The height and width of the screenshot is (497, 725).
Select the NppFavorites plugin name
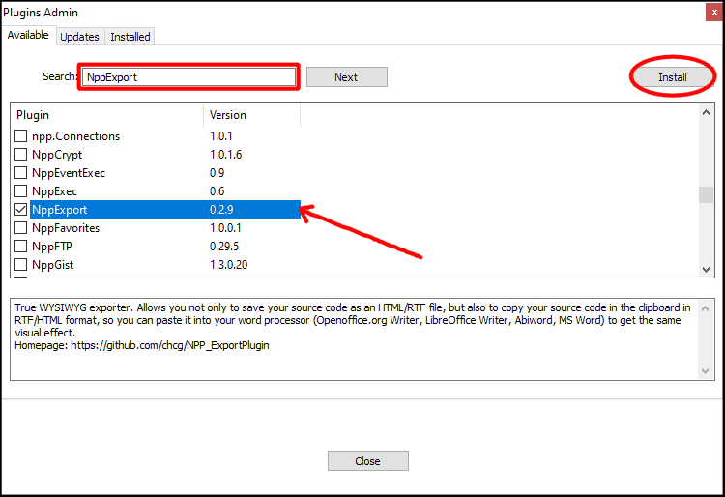tap(66, 228)
